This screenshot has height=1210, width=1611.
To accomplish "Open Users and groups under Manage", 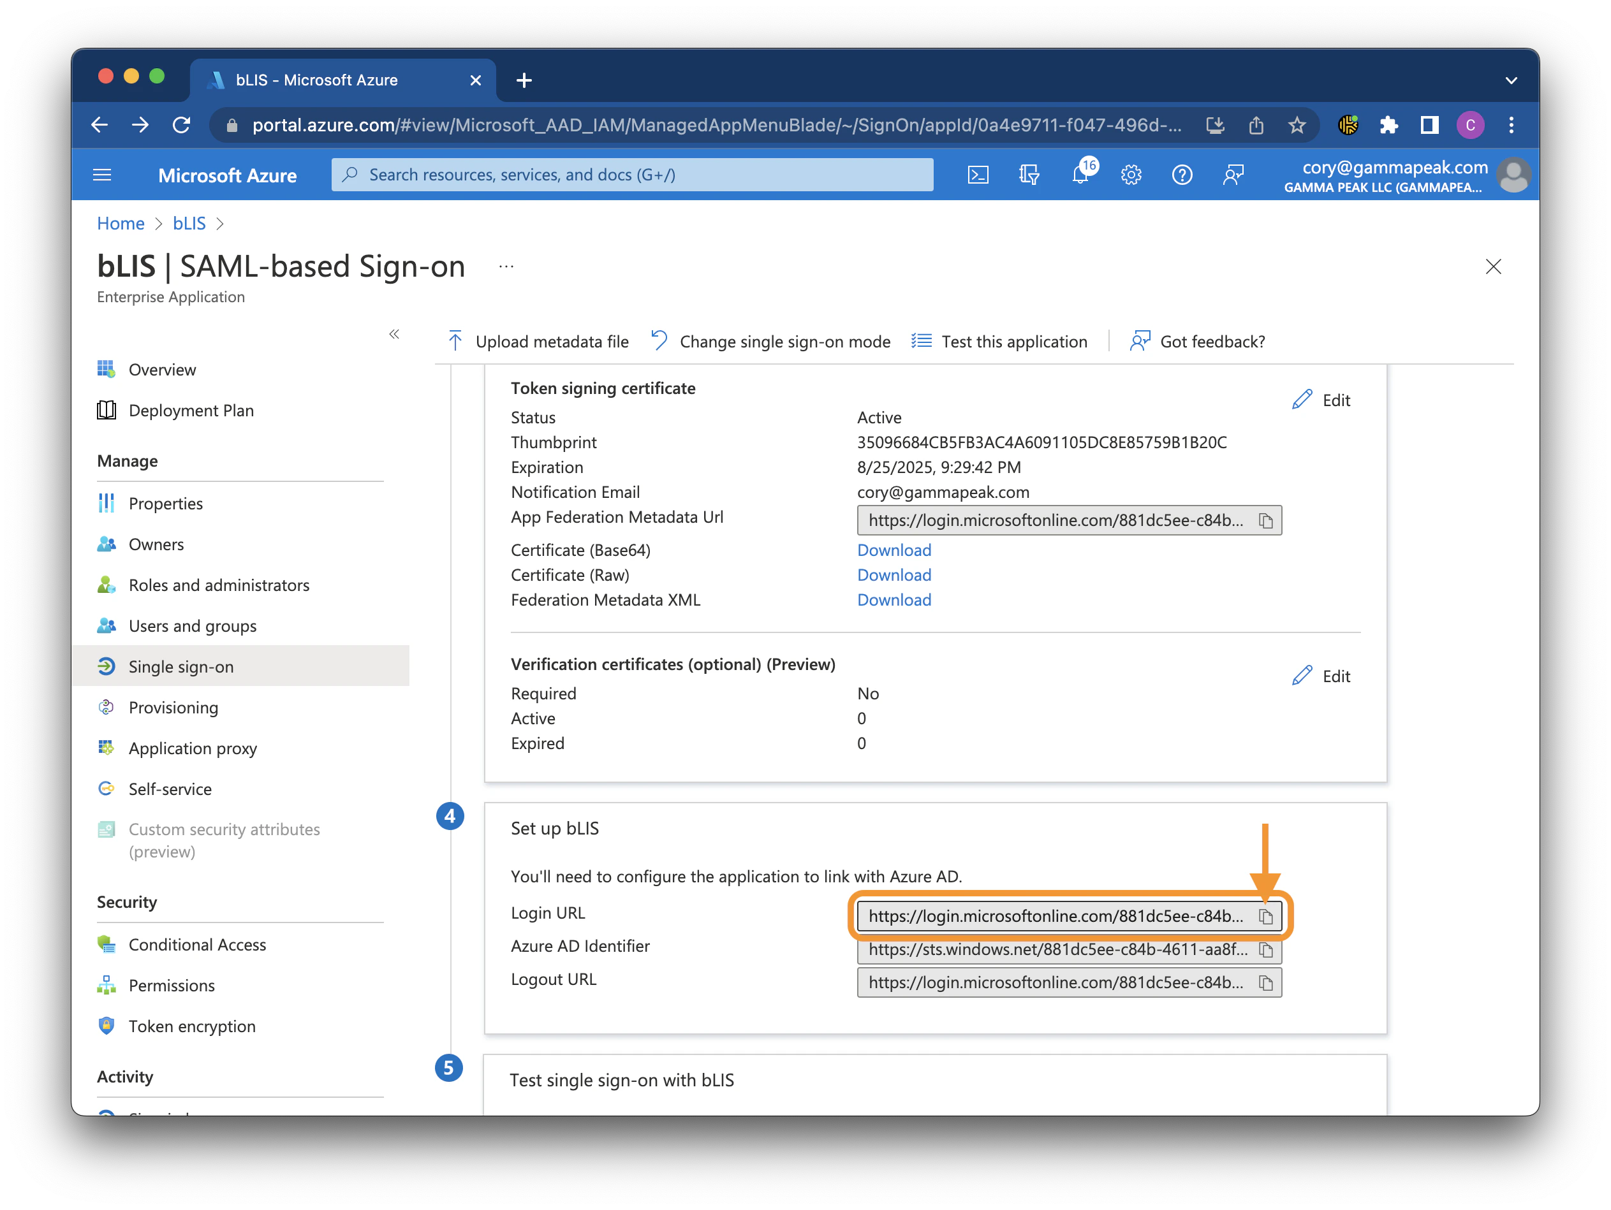I will 191,625.
